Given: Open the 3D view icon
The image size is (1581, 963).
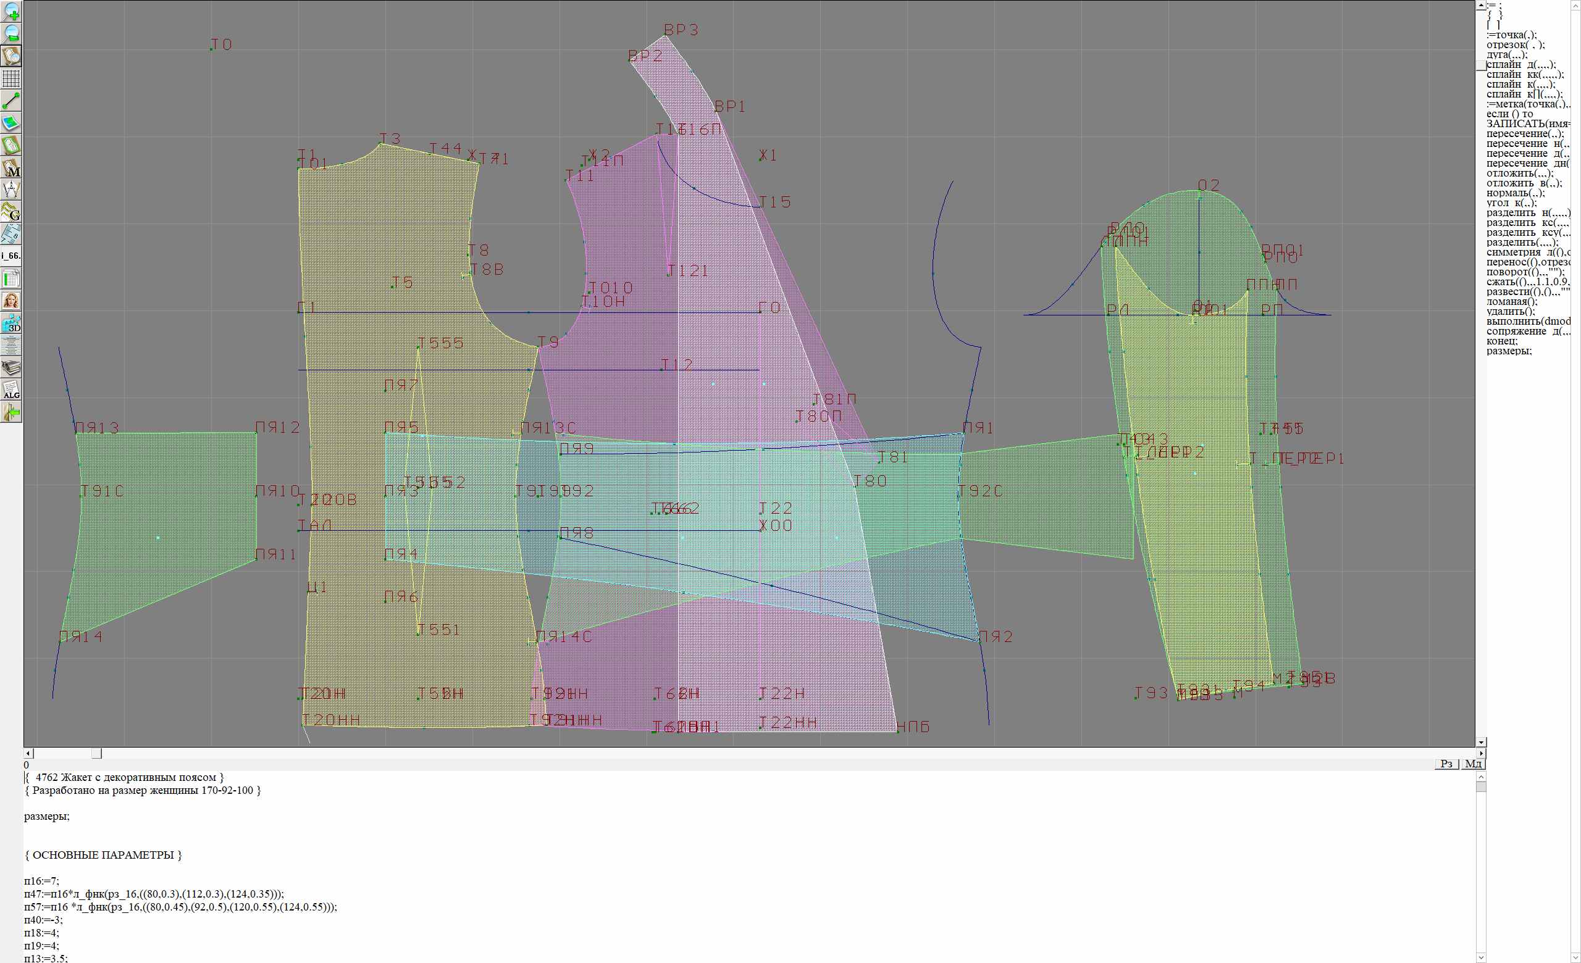Looking at the screenshot, I should pyautogui.click(x=11, y=323).
